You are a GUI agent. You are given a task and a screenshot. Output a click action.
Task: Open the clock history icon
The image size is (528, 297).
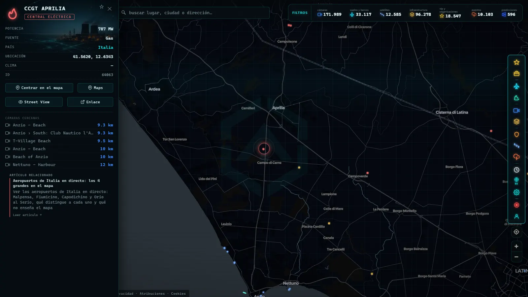tap(516, 170)
